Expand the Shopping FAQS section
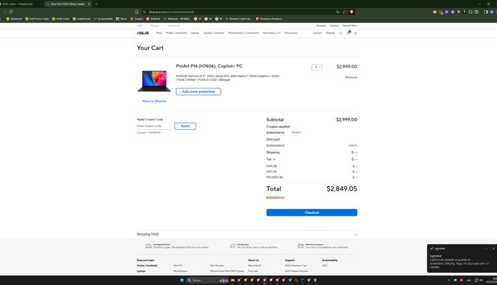This screenshot has height=285, width=497. click(247, 234)
